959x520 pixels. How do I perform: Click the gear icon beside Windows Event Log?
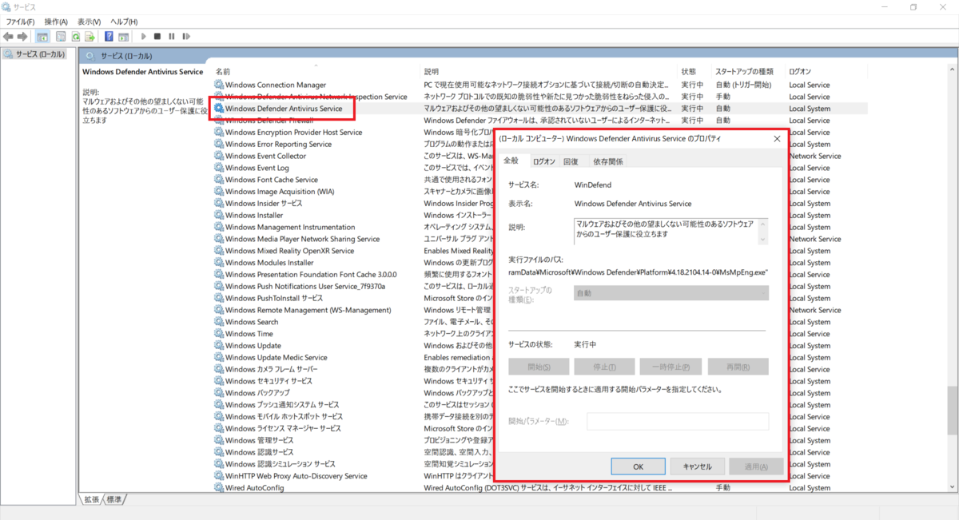(219, 168)
